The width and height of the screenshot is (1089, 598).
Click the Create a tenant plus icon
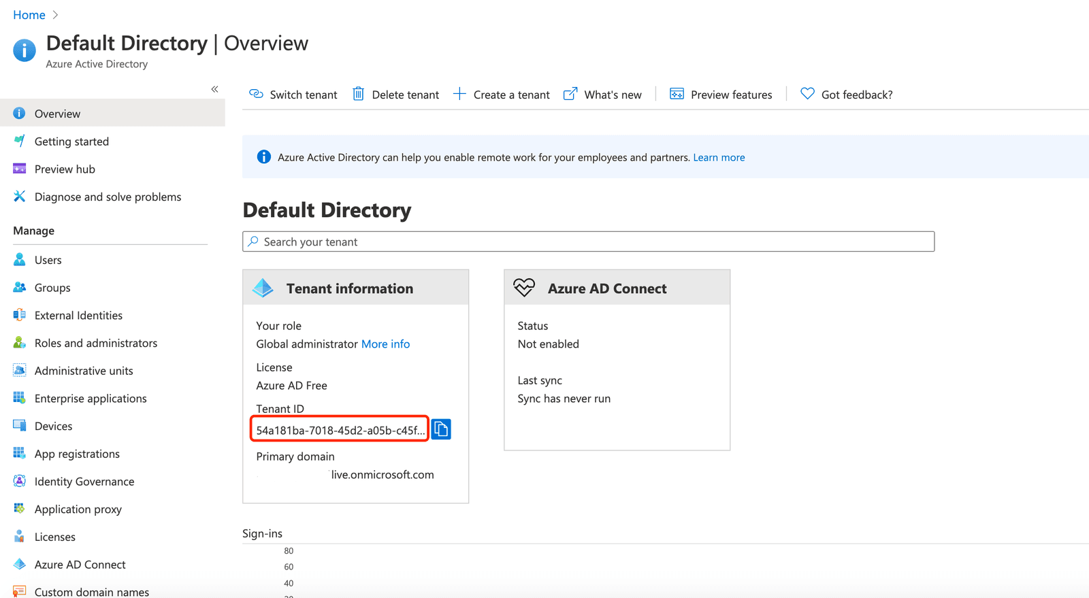click(459, 94)
